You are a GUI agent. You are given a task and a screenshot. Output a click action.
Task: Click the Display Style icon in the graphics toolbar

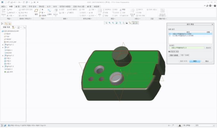[x=120, y=23]
